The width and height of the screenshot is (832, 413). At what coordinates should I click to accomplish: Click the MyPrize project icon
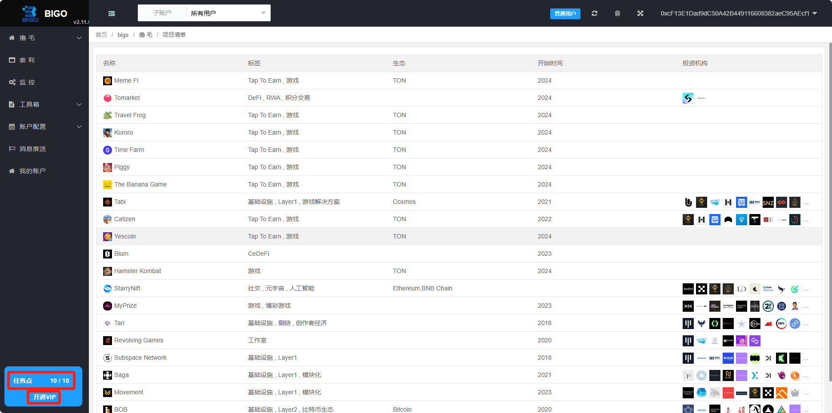point(108,306)
